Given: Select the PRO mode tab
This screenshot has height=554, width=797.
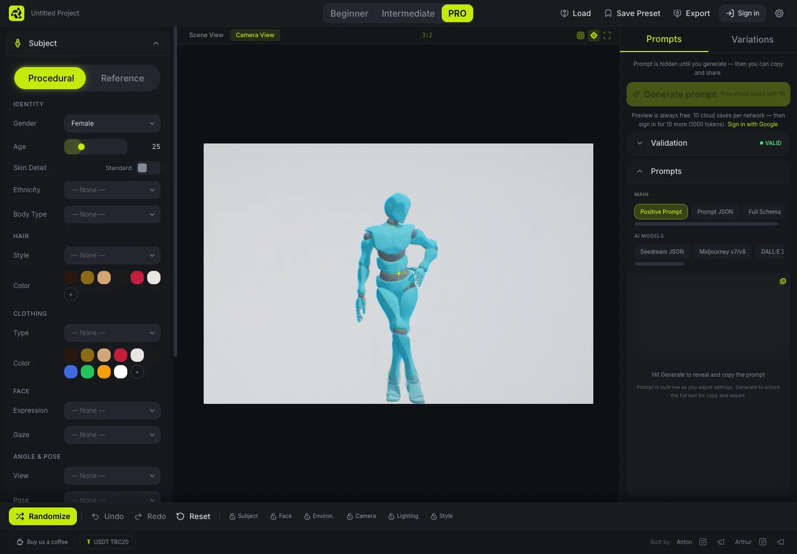Looking at the screenshot, I should pos(457,13).
